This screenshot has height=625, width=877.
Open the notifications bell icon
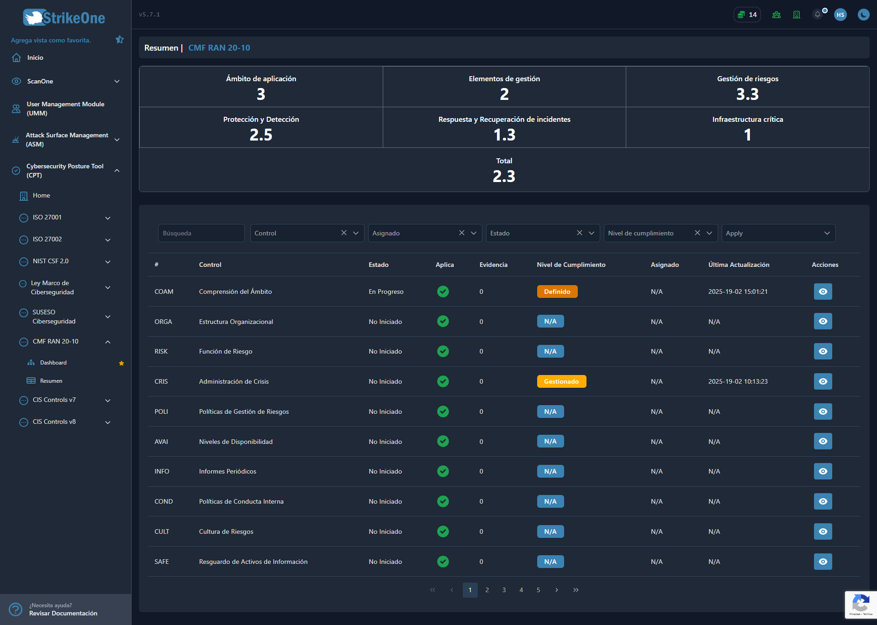coord(818,15)
